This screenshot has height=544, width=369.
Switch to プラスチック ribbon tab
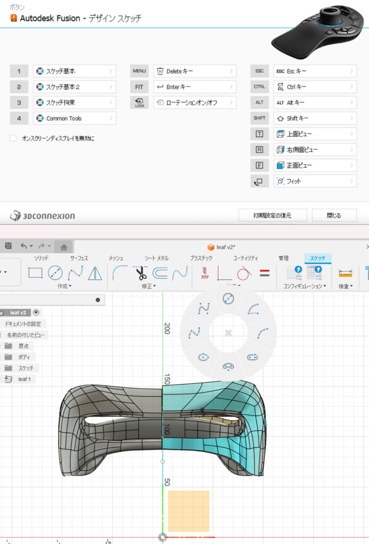tap(201, 258)
